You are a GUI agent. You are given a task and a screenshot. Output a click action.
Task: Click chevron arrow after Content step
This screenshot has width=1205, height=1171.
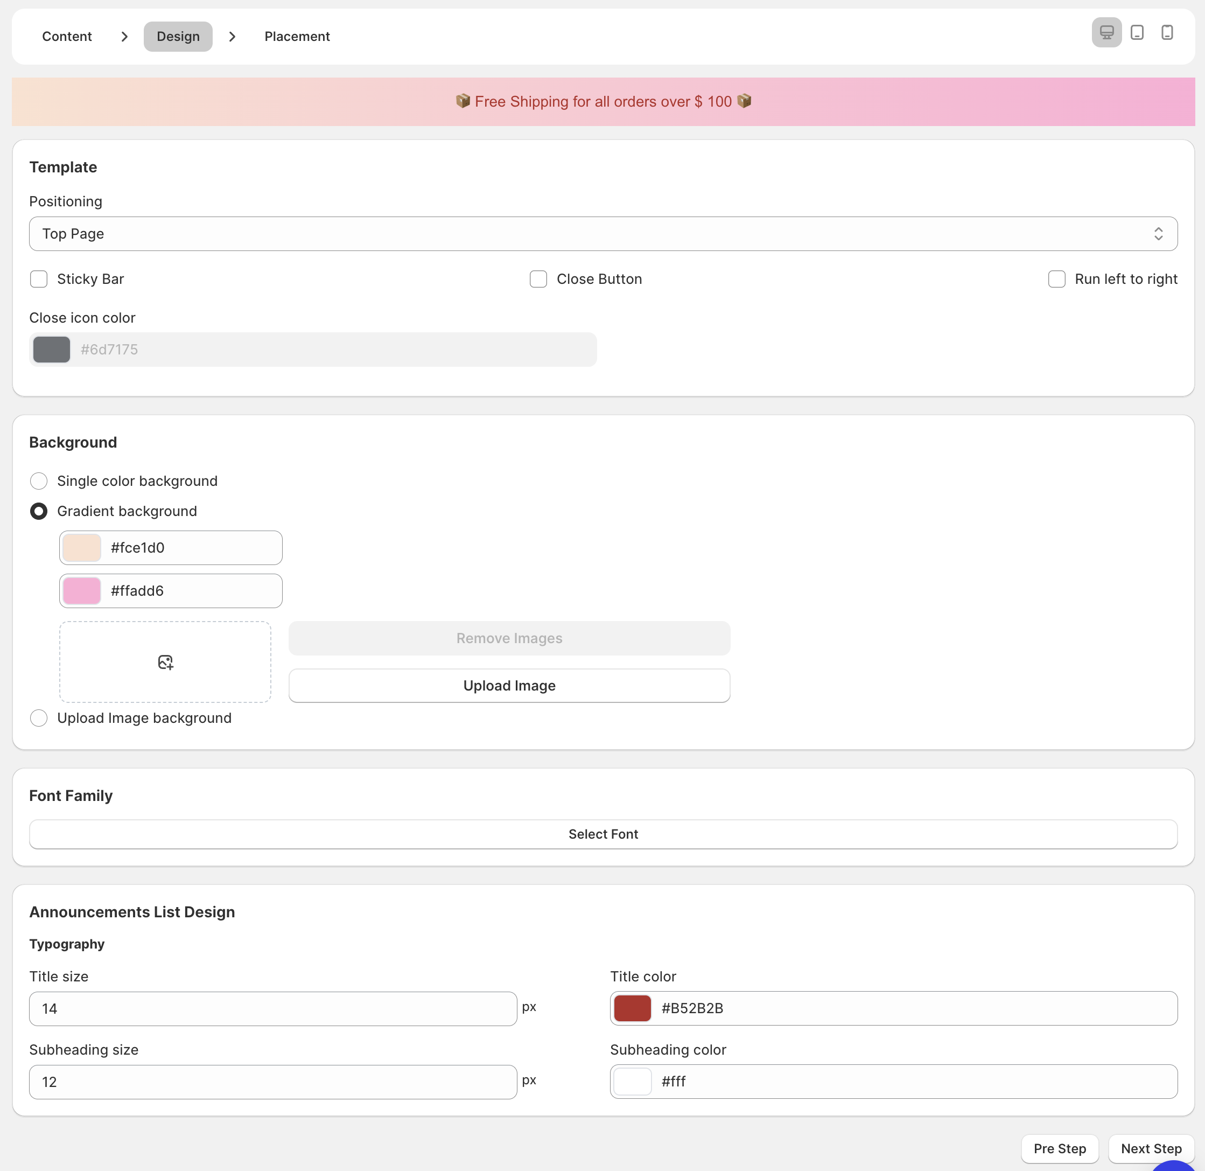tap(124, 37)
